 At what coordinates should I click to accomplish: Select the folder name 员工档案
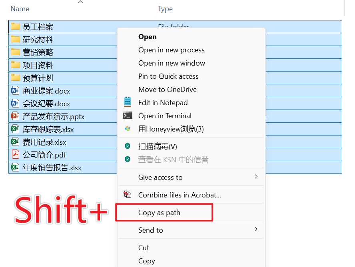click(x=38, y=27)
